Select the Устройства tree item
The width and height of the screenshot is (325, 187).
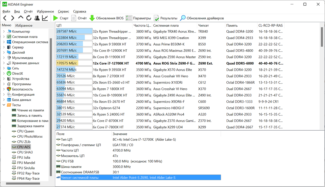[21, 79]
